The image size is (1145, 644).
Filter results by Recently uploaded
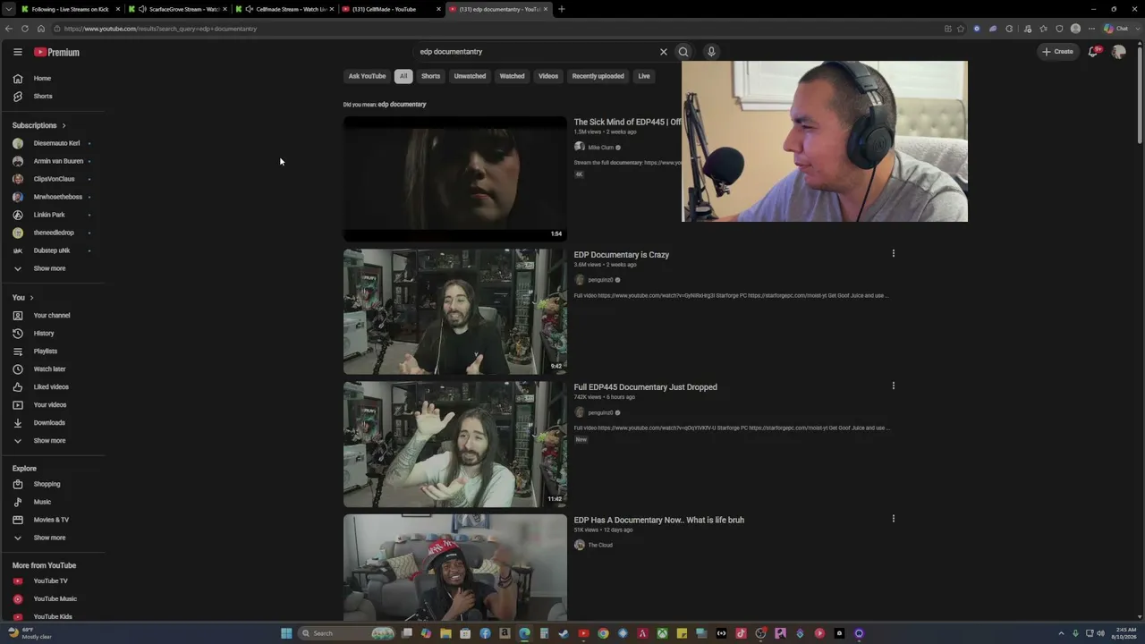598,76
